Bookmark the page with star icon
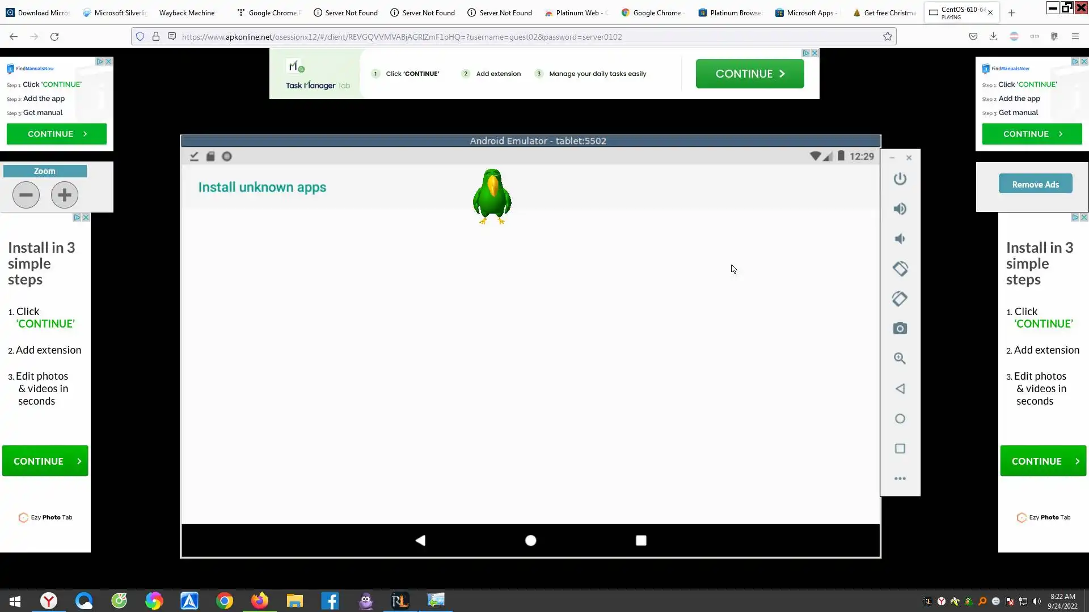The height and width of the screenshot is (612, 1089). coord(888,37)
